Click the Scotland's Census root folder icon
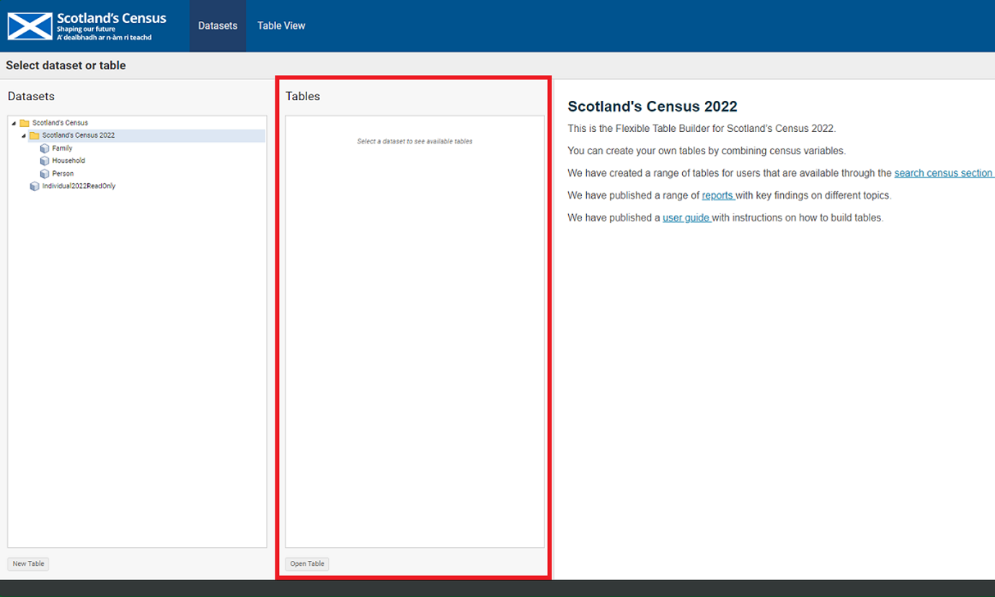 (25, 123)
